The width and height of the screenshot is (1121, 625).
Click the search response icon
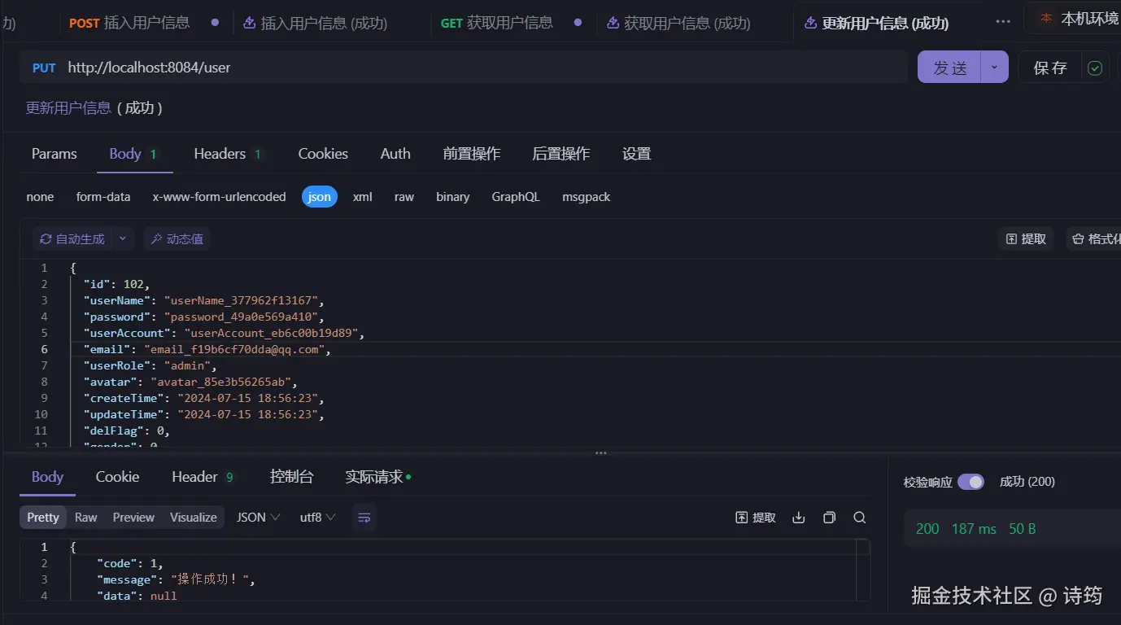coord(859,518)
